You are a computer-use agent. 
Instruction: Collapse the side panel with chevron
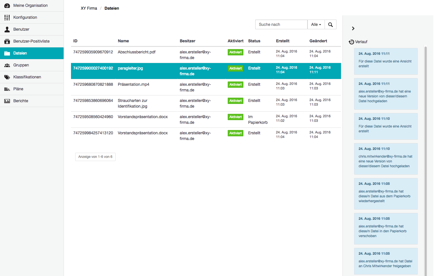353,28
